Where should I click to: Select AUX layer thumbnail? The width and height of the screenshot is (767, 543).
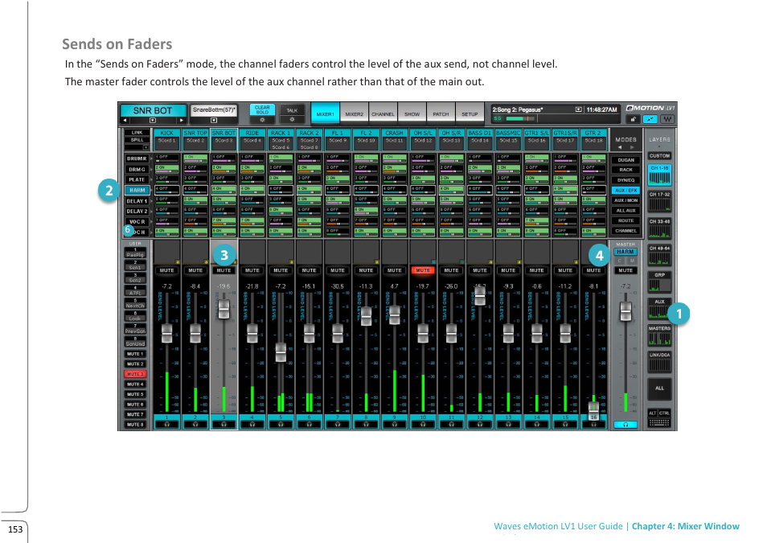(659, 309)
